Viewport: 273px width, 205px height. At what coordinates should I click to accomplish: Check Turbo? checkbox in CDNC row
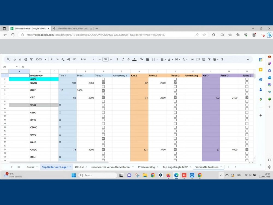[103, 127]
